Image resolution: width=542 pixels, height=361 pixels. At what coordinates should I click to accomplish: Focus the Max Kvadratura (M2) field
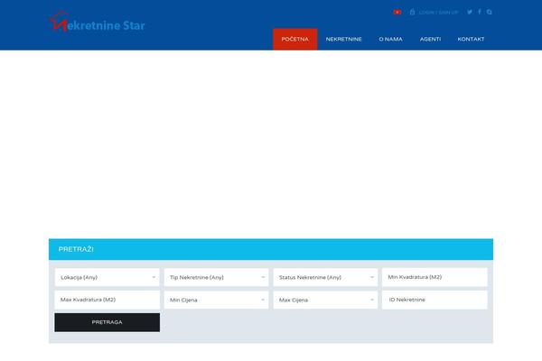[107, 300]
